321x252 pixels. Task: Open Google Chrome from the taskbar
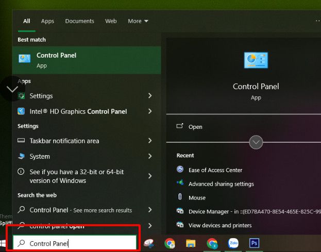[x=170, y=243]
